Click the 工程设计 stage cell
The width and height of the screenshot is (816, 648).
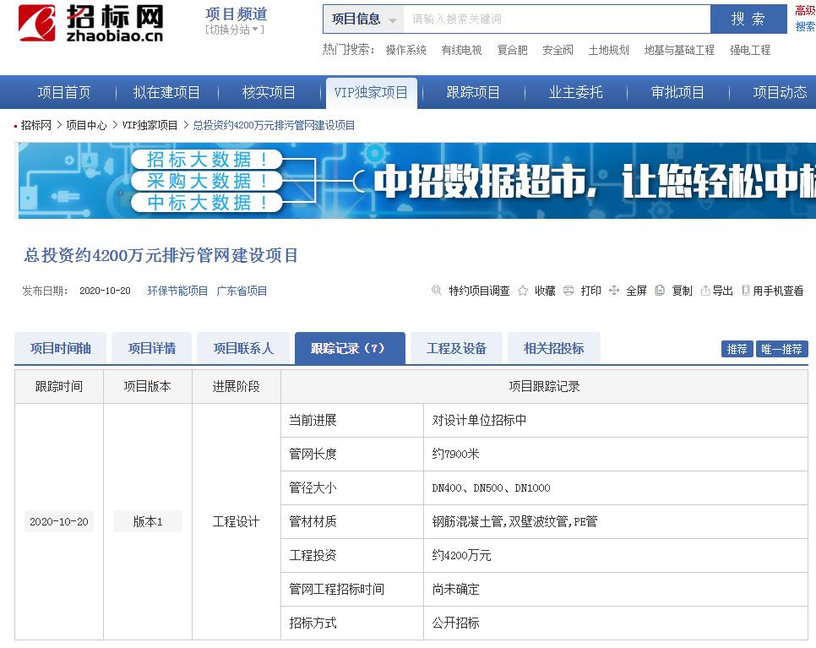(236, 521)
